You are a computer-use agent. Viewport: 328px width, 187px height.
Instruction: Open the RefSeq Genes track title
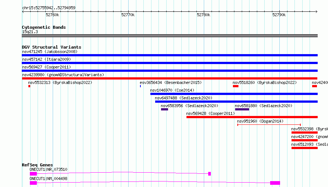(37, 165)
